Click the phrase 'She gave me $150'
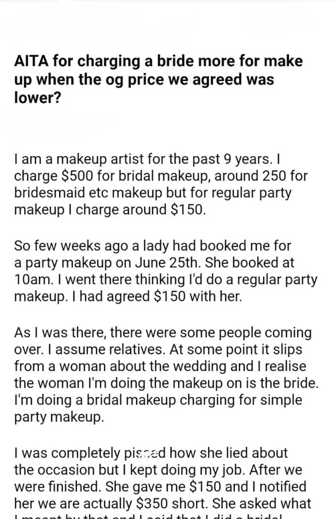Screen dimensions: 336x519 pyautogui.click(x=163, y=487)
